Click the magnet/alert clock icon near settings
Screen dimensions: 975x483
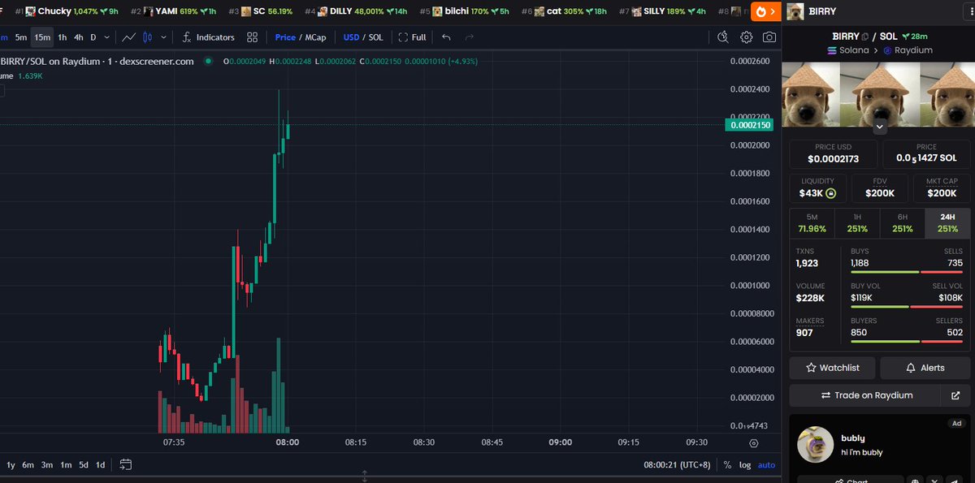point(723,37)
